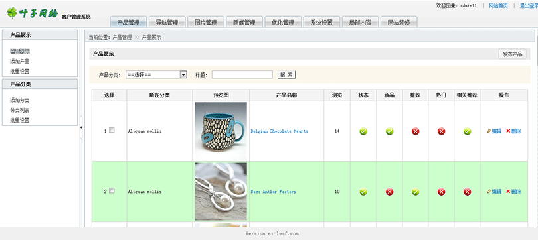The height and width of the screenshot is (240, 538).
Task: Click the green clover logo of 叶子网络
Action: (x=12, y=13)
